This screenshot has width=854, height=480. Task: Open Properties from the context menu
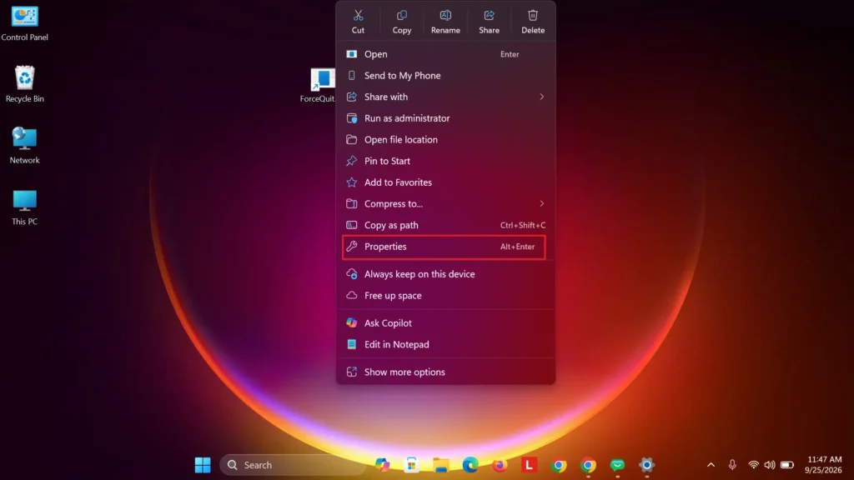coord(445,247)
